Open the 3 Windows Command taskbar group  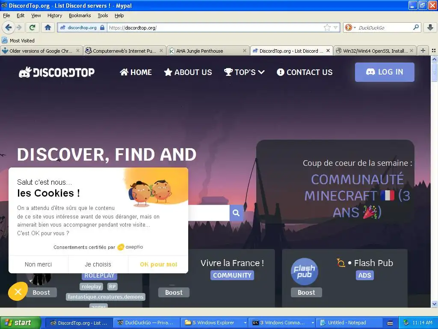click(x=283, y=323)
